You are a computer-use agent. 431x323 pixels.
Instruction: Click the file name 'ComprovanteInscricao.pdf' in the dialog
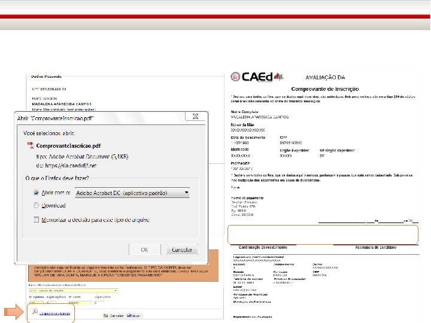[68, 145]
